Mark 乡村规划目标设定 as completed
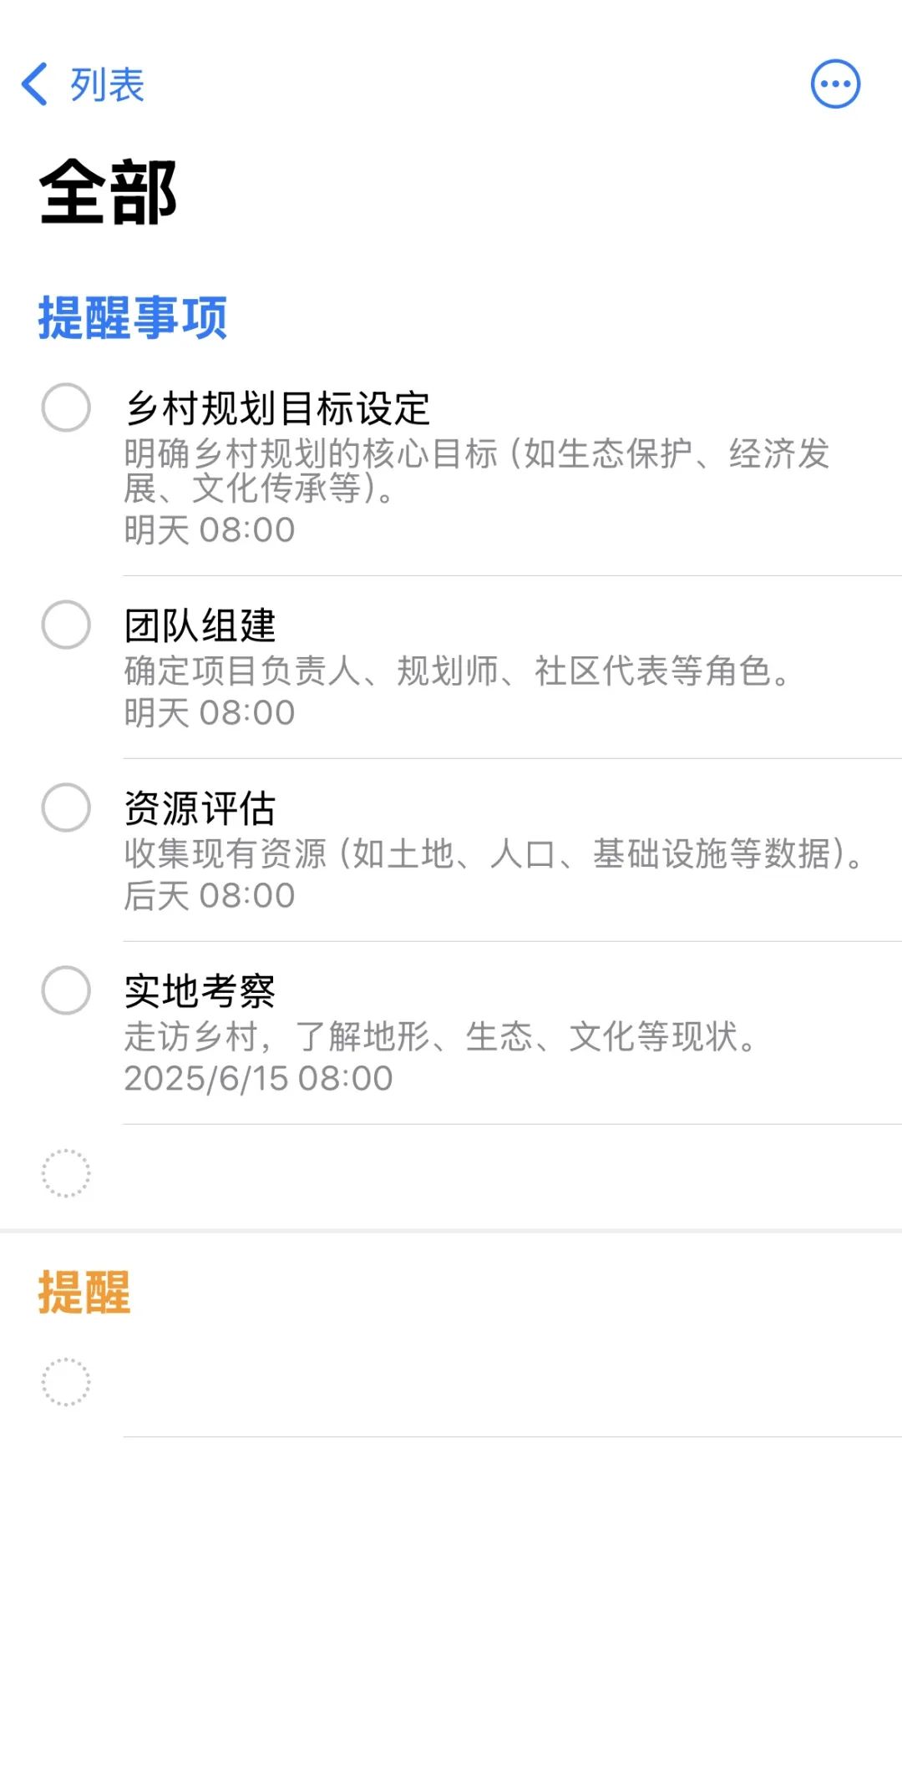902x1777 pixels. click(x=66, y=408)
